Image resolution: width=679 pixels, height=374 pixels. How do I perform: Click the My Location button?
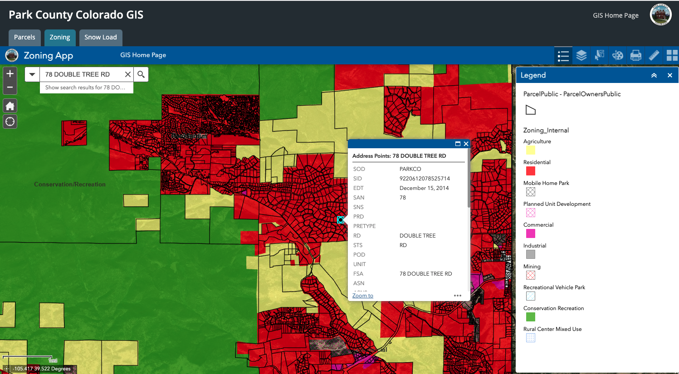point(10,121)
